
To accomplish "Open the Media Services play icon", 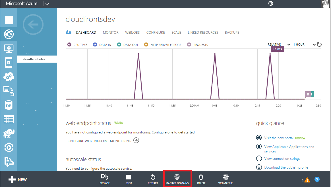I will tap(9, 147).
